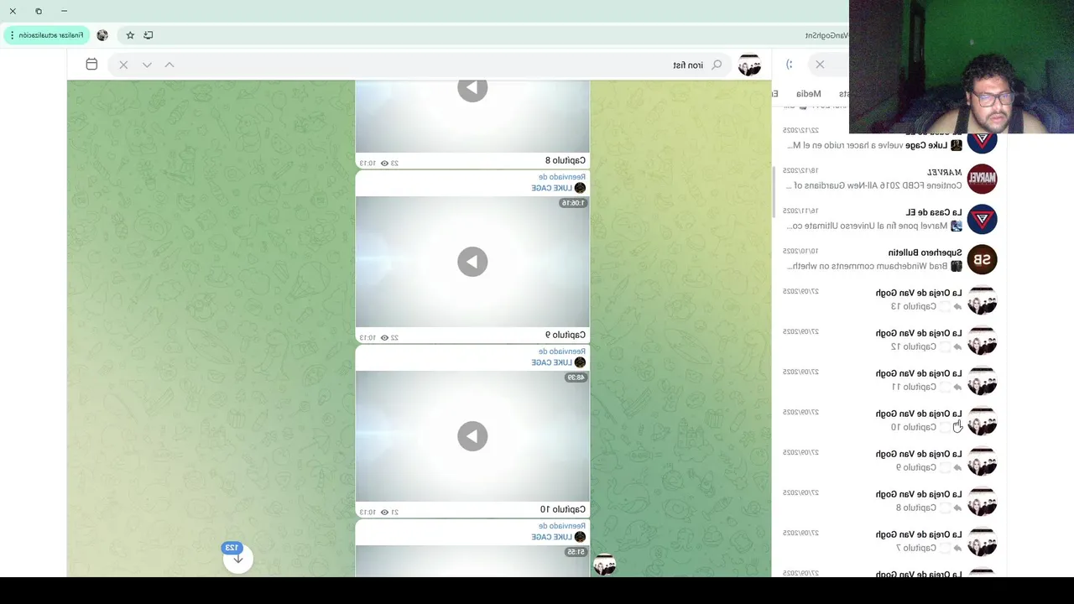The image size is (1074, 604).
Task: Open the jump-to-date calendar icon
Action: coord(91,65)
